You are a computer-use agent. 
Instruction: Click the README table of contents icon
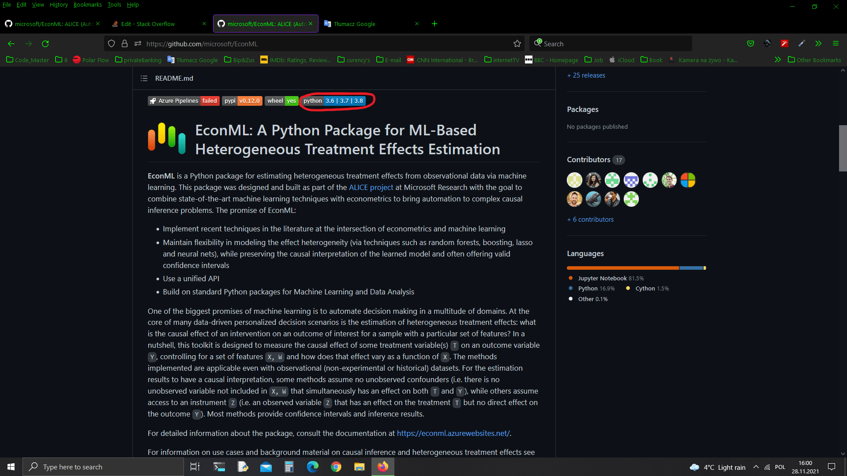(144, 78)
